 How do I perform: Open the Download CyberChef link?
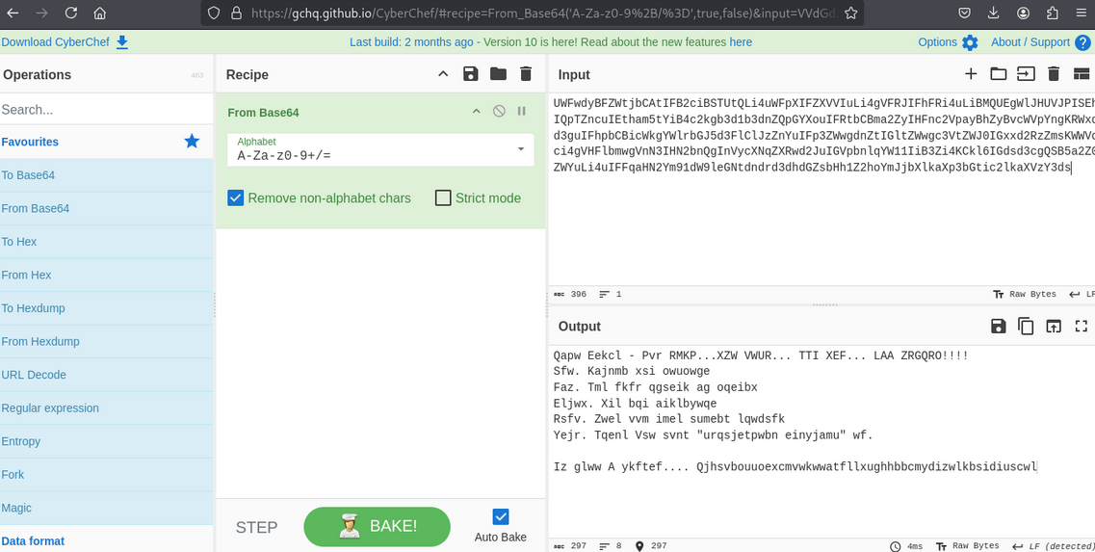65,42
